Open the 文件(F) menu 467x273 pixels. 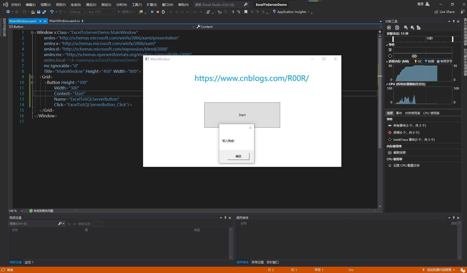coord(16,5)
